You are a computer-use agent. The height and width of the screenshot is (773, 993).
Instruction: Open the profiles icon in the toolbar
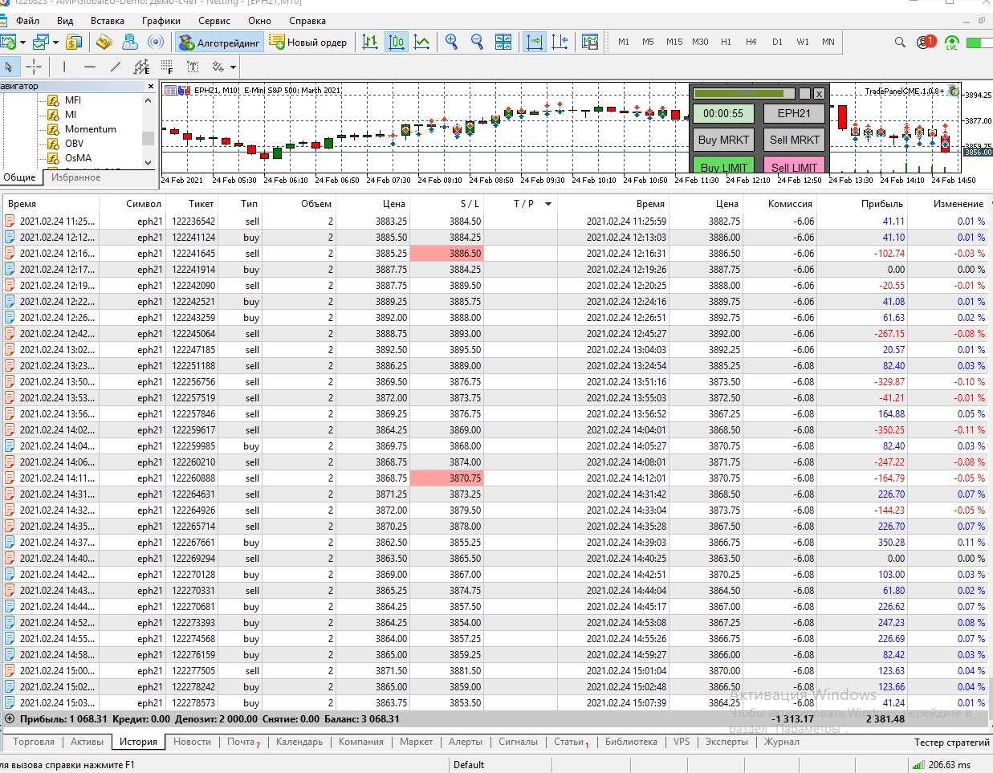(40, 42)
